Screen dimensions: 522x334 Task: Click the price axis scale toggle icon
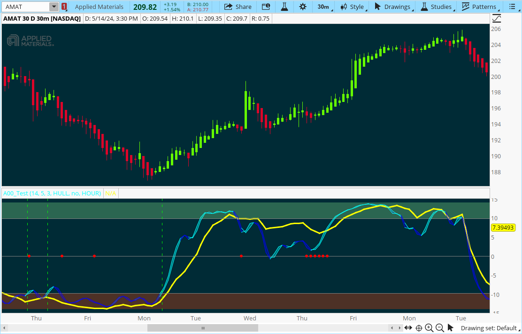tap(496, 19)
